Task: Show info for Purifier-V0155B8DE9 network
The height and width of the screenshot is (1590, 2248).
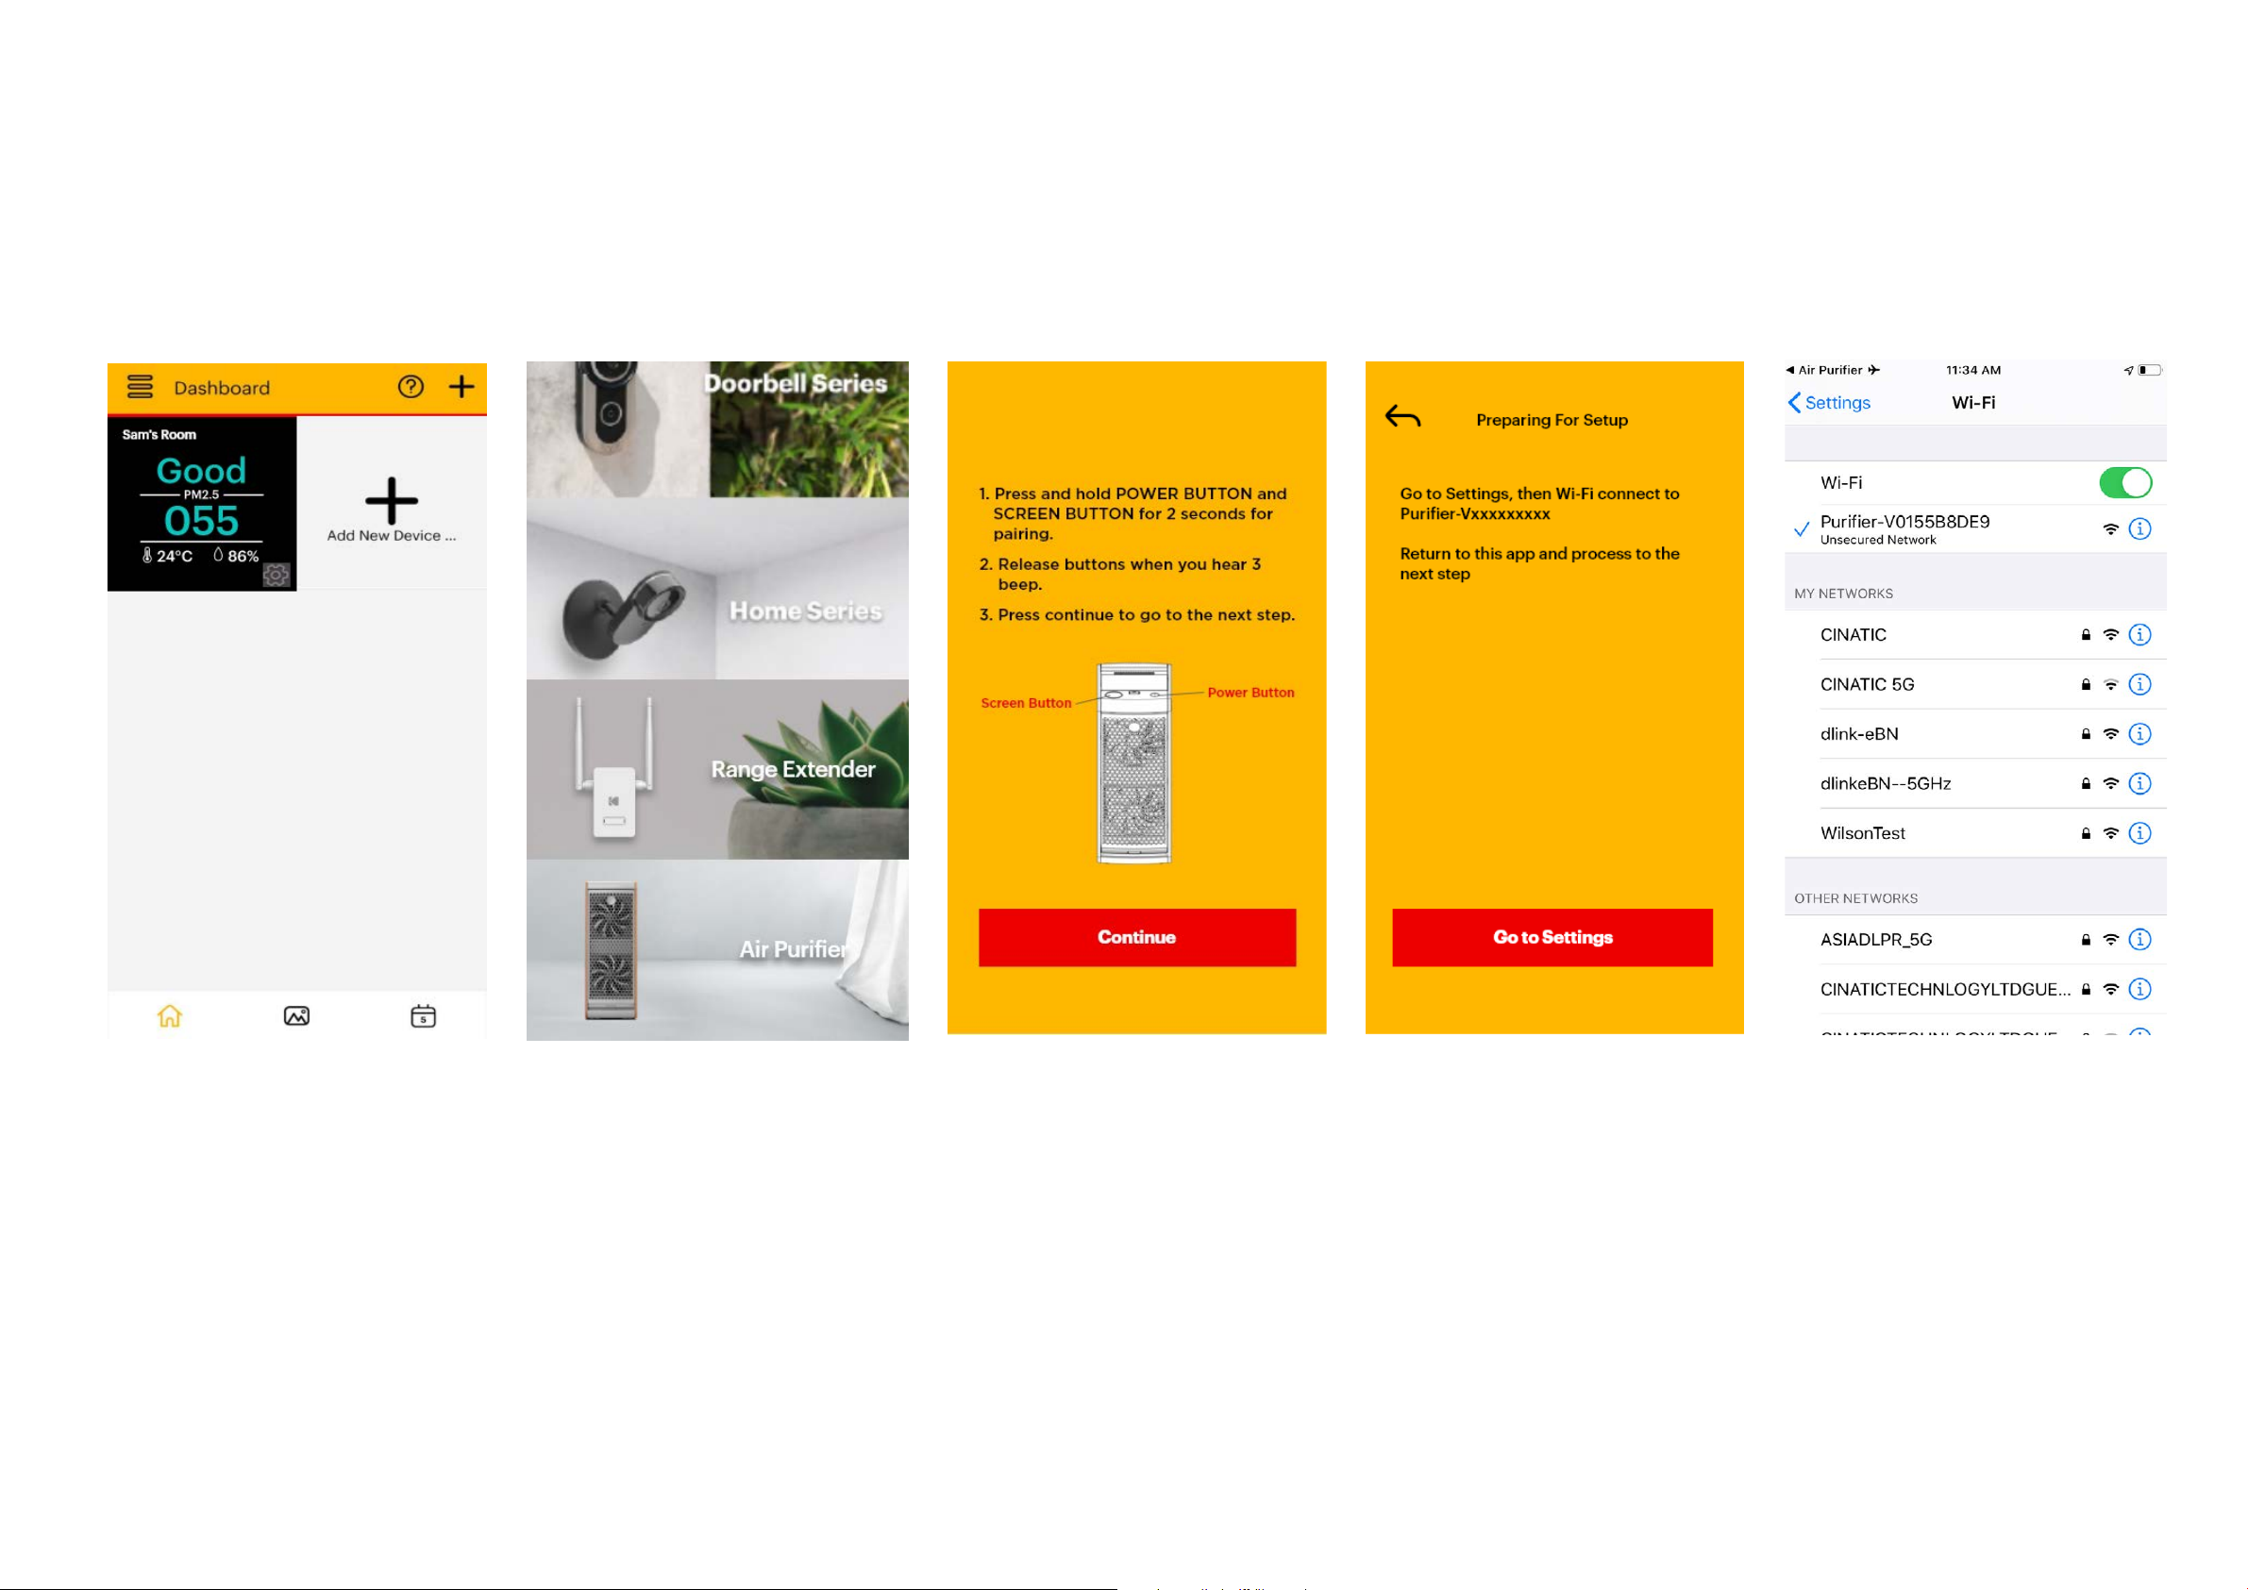Action: click(x=2140, y=528)
